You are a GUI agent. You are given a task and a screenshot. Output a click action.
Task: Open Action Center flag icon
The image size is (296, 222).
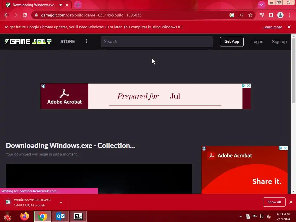click(255, 216)
